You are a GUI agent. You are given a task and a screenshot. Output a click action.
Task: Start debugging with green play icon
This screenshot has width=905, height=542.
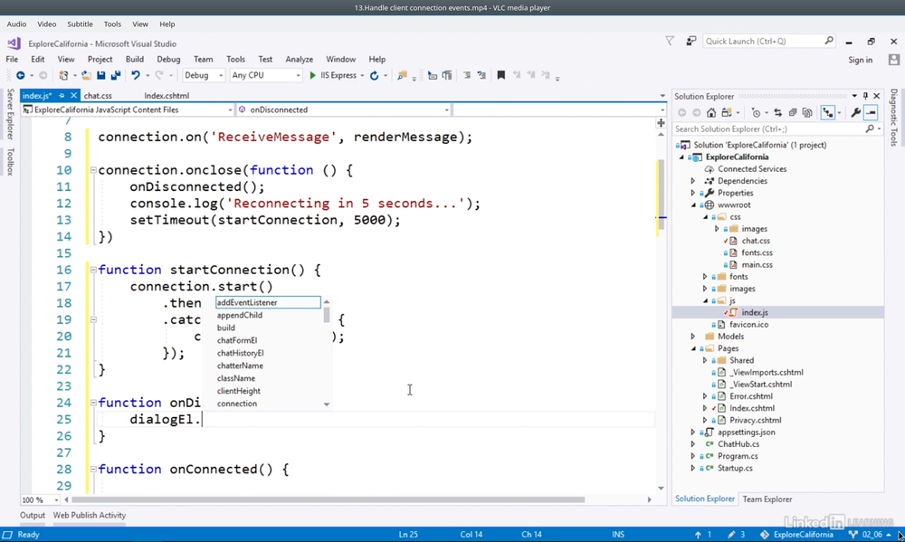[312, 76]
